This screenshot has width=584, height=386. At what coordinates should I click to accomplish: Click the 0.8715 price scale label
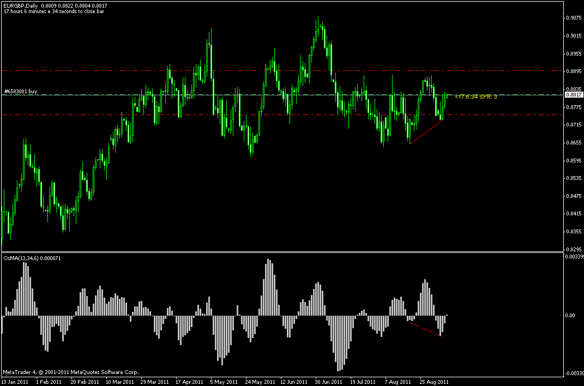tap(574, 125)
